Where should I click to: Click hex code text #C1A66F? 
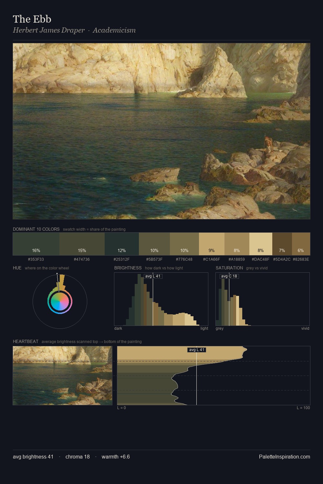coord(212,259)
